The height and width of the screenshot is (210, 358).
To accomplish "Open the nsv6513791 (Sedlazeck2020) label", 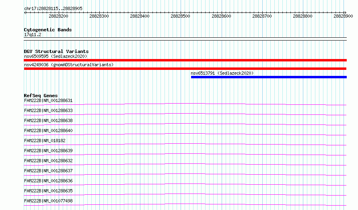I will [x=222, y=73].
